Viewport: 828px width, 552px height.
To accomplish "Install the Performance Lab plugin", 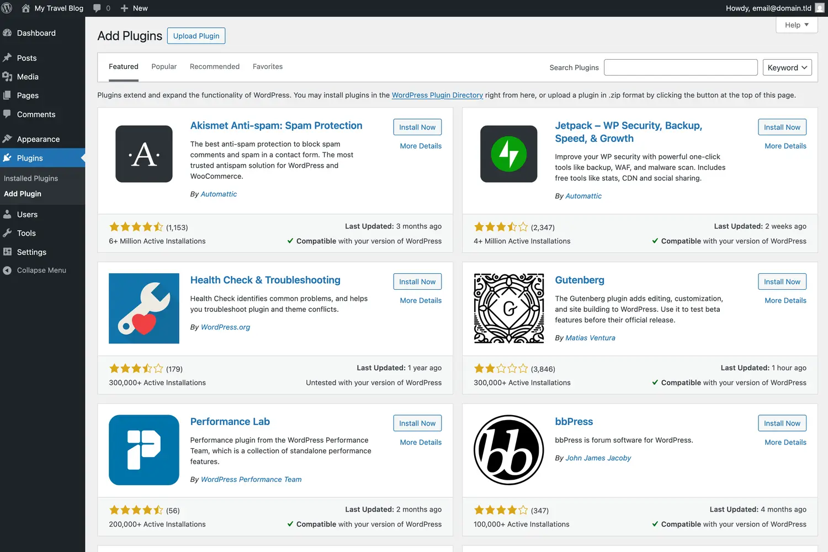I will coord(417,423).
